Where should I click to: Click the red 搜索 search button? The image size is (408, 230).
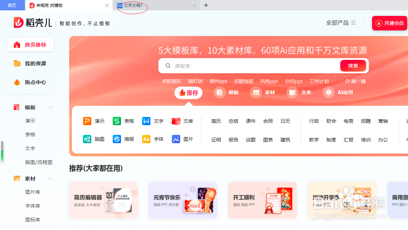(353, 65)
